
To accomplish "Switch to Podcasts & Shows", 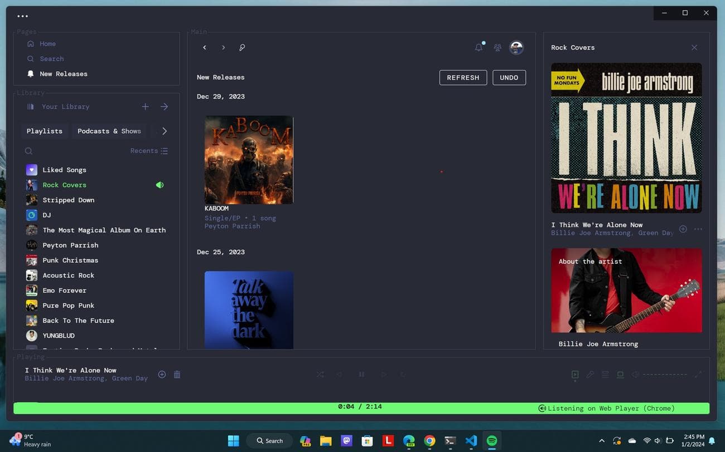I will pyautogui.click(x=109, y=131).
